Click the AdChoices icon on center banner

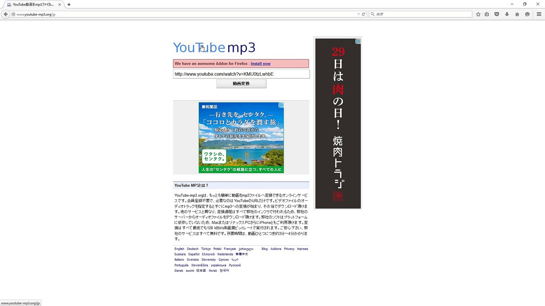pyautogui.click(x=281, y=105)
